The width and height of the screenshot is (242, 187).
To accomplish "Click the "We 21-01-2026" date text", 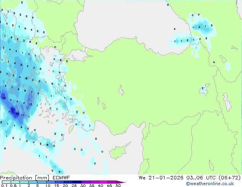I will pyautogui.click(x=161, y=178).
